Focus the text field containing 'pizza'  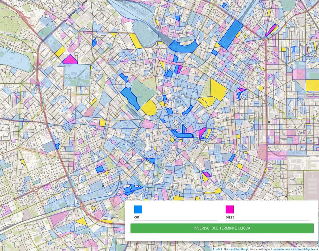[x=267, y=217]
